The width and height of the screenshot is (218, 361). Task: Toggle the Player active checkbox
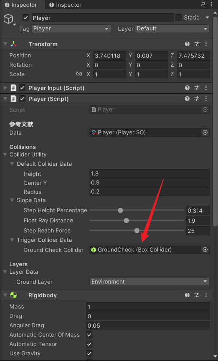25,18
